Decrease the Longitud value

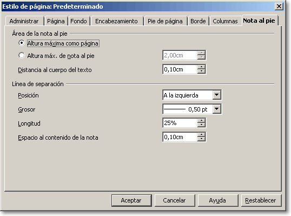tap(201, 125)
